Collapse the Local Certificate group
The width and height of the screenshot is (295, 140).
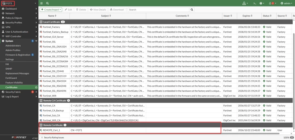tap(41, 22)
